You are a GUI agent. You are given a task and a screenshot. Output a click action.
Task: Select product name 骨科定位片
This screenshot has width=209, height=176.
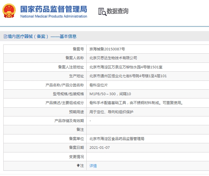click(x=98, y=85)
